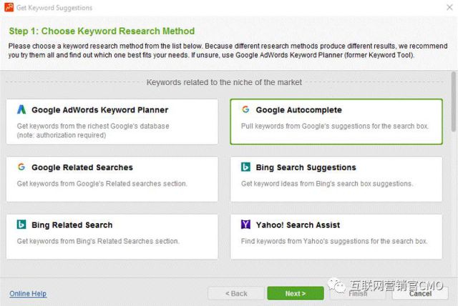Image resolution: width=458 pixels, height=306 pixels.
Task: Click the Finish button
Action: point(358,293)
